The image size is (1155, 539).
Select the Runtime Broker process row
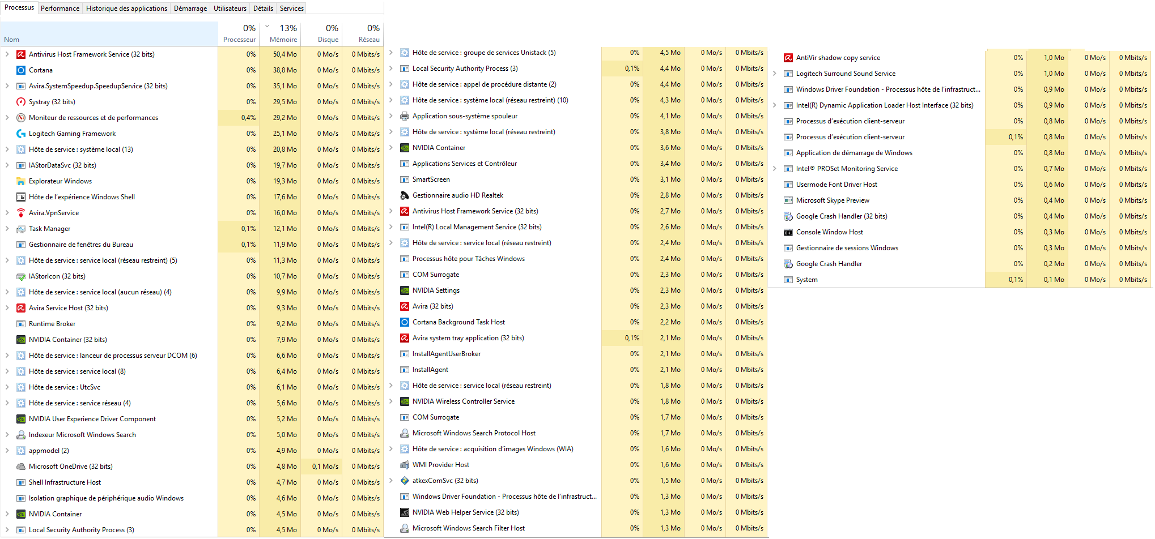pyautogui.click(x=192, y=324)
